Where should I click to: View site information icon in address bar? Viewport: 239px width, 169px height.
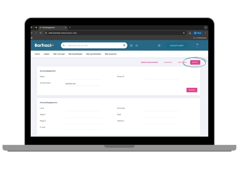46,33
